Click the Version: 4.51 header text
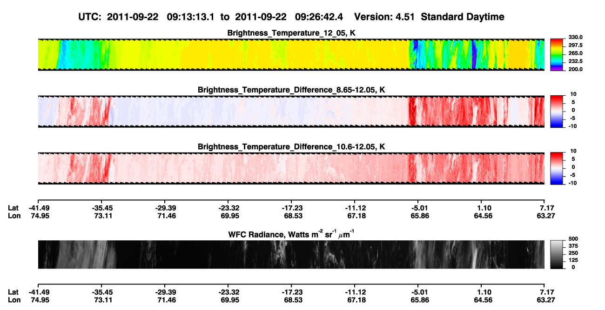Screen dimensions: 605x310 (x=383, y=17)
